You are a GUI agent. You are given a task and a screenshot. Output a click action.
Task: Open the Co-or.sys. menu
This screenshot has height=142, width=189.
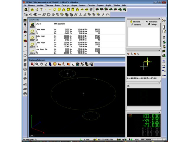pos(65,5)
